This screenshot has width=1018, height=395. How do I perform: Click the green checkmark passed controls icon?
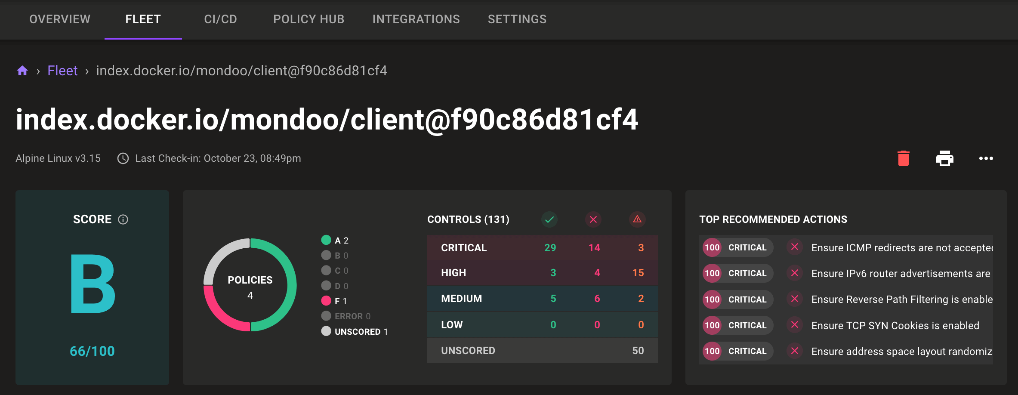(x=549, y=219)
